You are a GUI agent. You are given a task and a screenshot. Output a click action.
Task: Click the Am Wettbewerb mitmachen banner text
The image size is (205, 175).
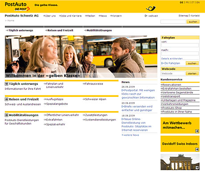[177, 125]
